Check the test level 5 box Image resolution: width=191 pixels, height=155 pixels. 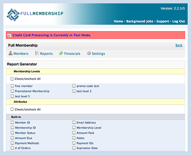click(x=12, y=96)
